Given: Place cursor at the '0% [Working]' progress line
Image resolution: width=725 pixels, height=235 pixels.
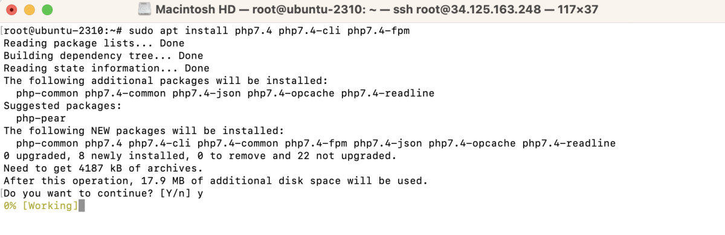Looking at the screenshot, I should (41, 206).
